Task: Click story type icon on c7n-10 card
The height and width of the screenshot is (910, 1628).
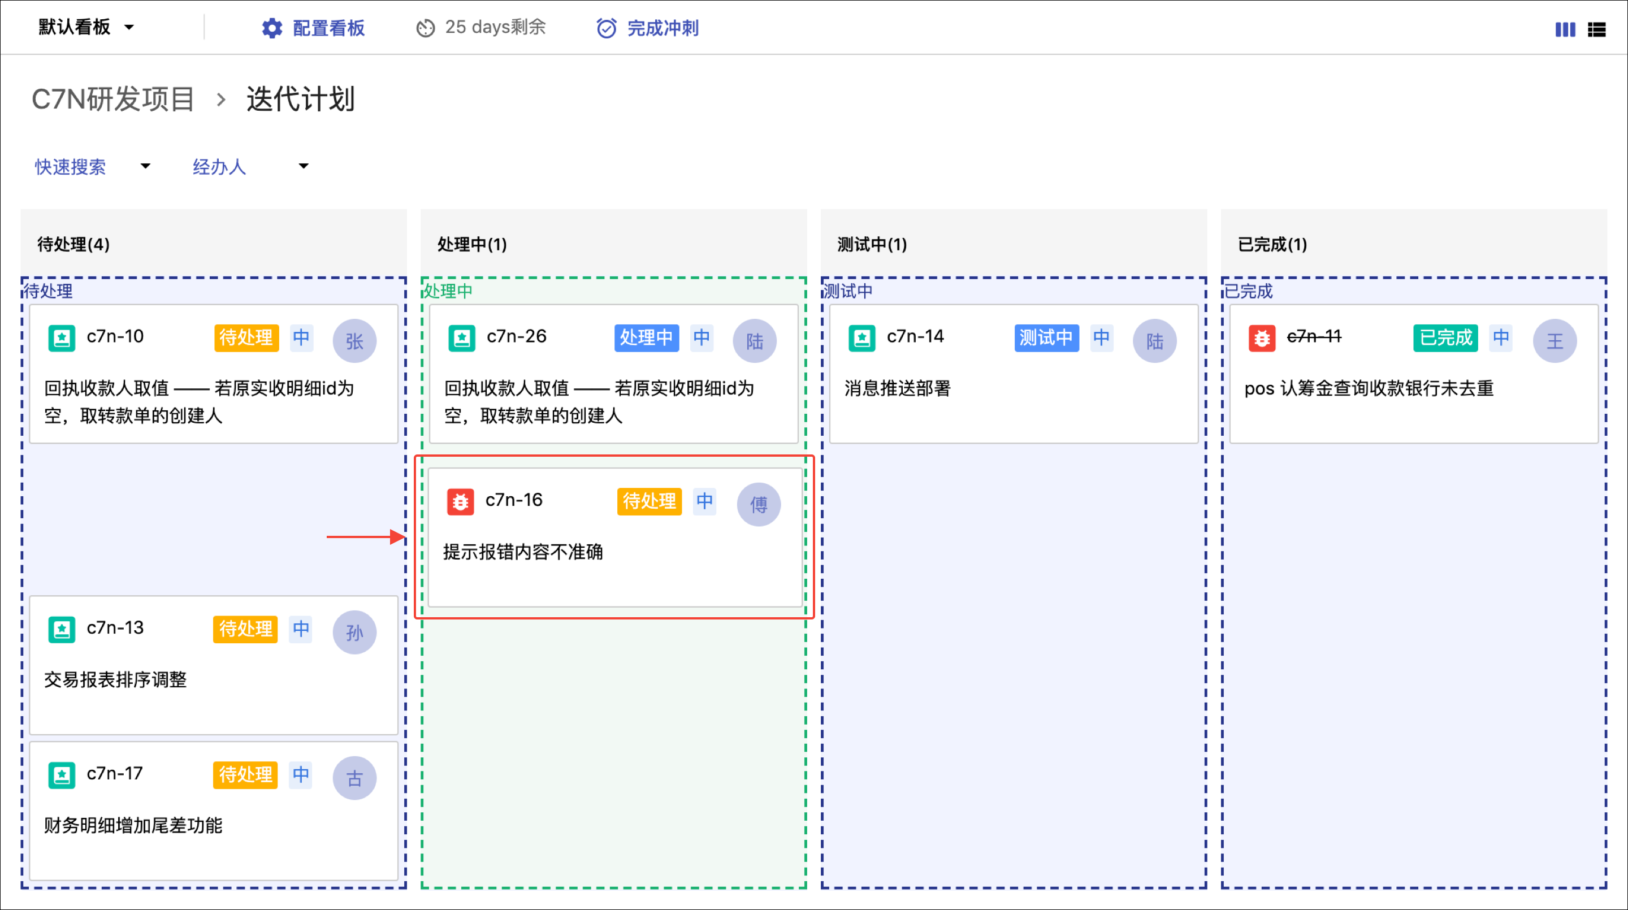Action: click(x=62, y=338)
